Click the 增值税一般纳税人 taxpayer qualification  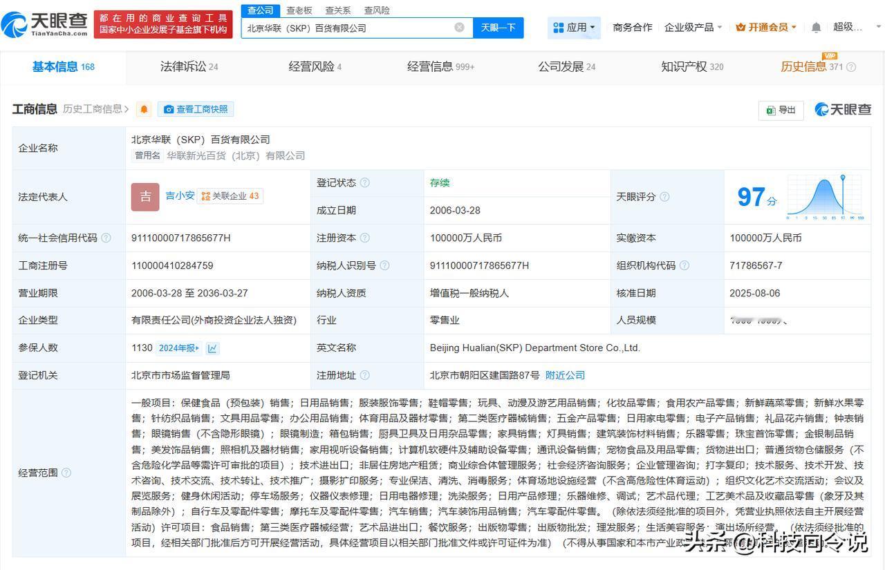click(469, 293)
